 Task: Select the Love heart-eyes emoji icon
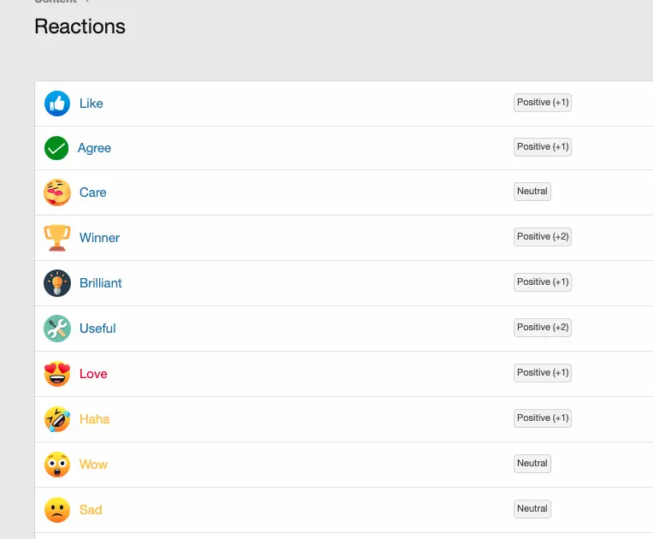57,374
